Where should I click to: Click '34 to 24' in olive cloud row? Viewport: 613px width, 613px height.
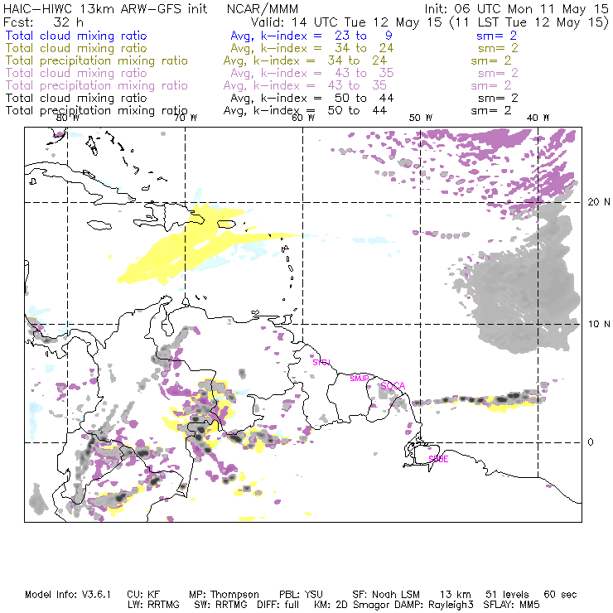pos(364,48)
